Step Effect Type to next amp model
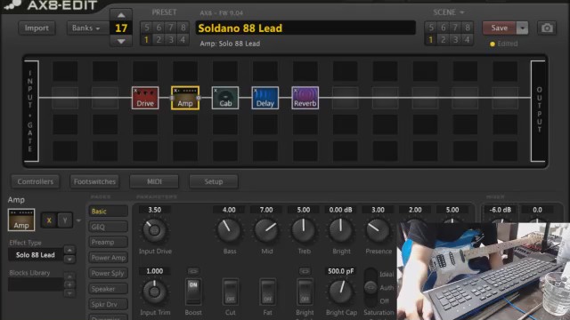The height and width of the screenshot is (320, 570). 69,260
